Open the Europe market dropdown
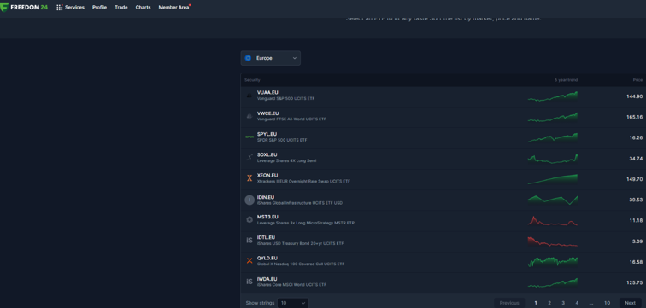The width and height of the screenshot is (646, 308). click(271, 58)
